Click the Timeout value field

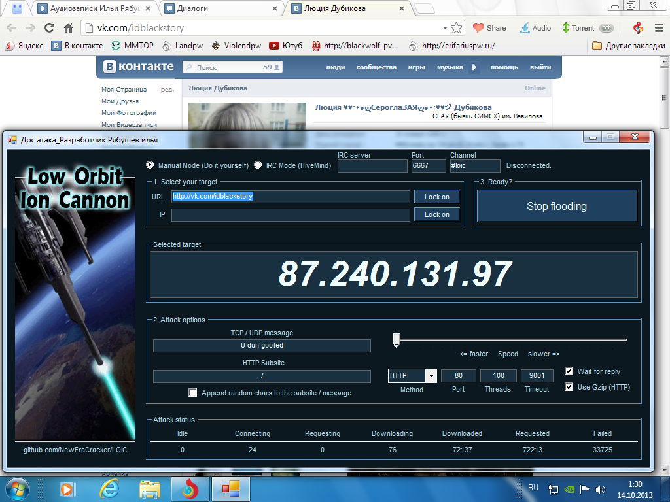537,376
